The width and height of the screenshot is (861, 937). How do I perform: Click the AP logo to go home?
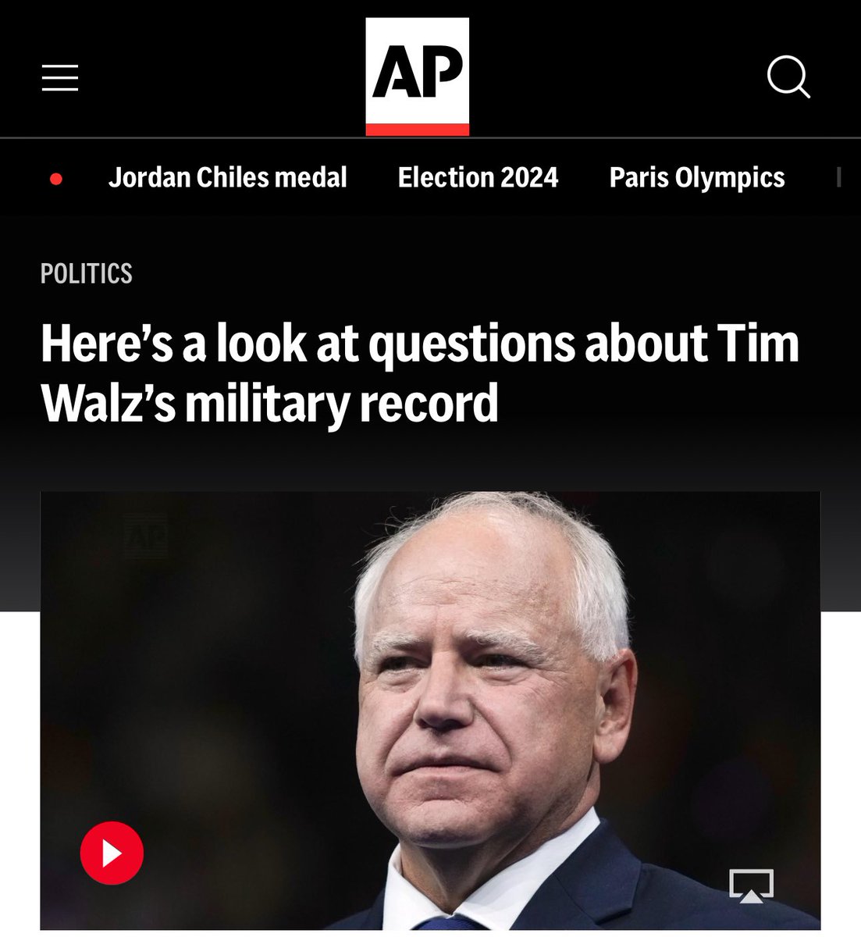(418, 77)
